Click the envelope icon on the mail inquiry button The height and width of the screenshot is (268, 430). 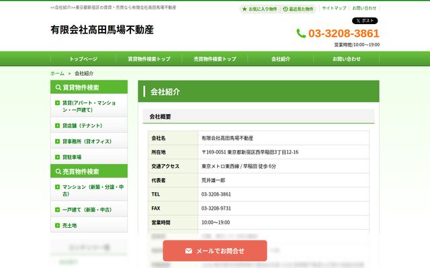tap(189, 251)
